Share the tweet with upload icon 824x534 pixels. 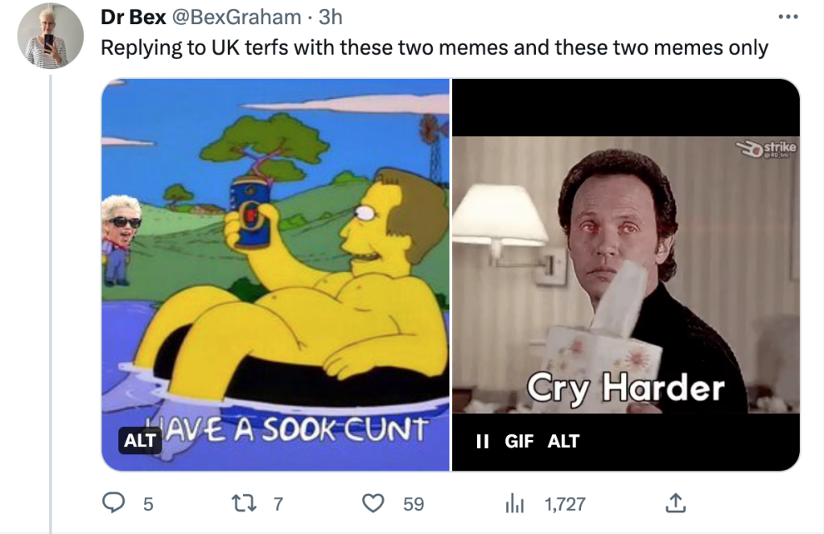click(675, 503)
